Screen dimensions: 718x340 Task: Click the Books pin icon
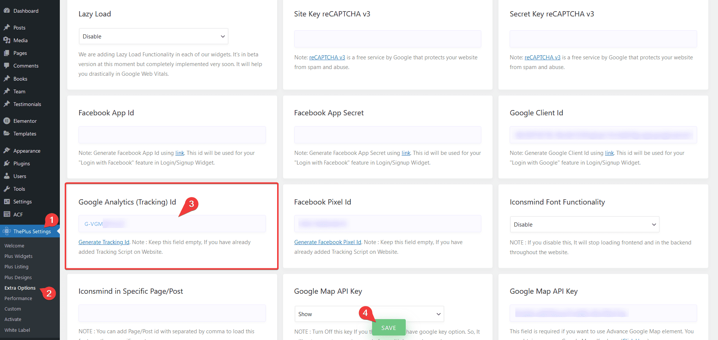point(7,79)
